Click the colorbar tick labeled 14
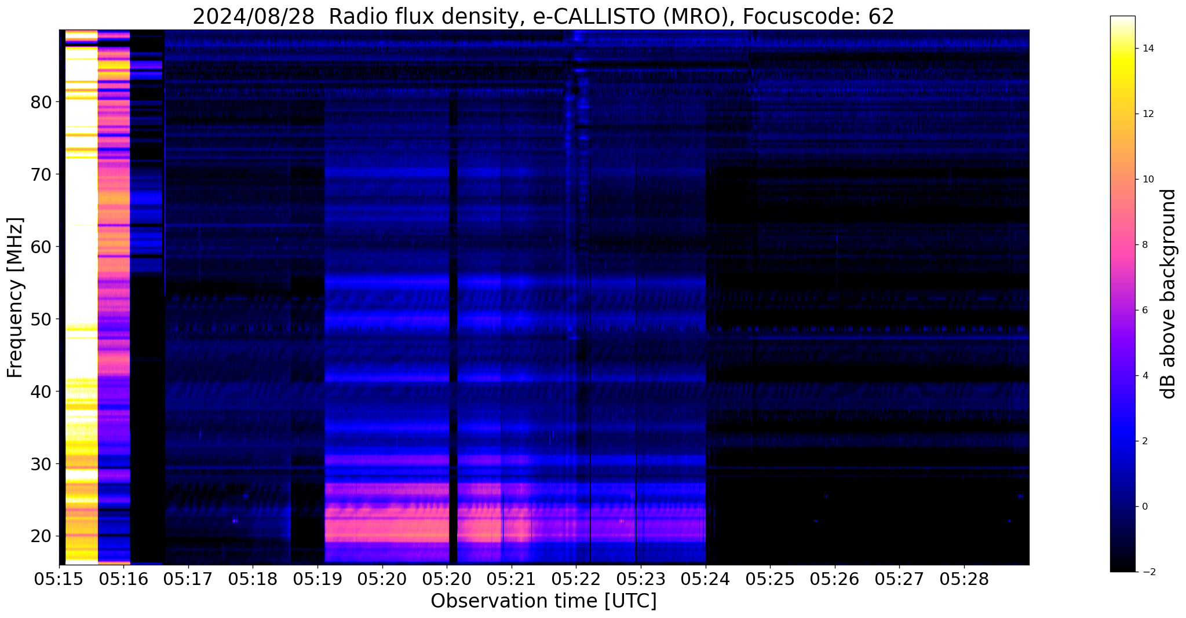This screenshot has width=1186, height=618. (1147, 49)
